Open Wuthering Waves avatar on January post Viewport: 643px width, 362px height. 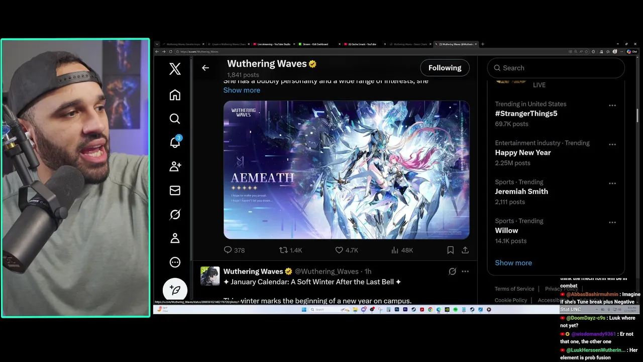tap(210, 276)
